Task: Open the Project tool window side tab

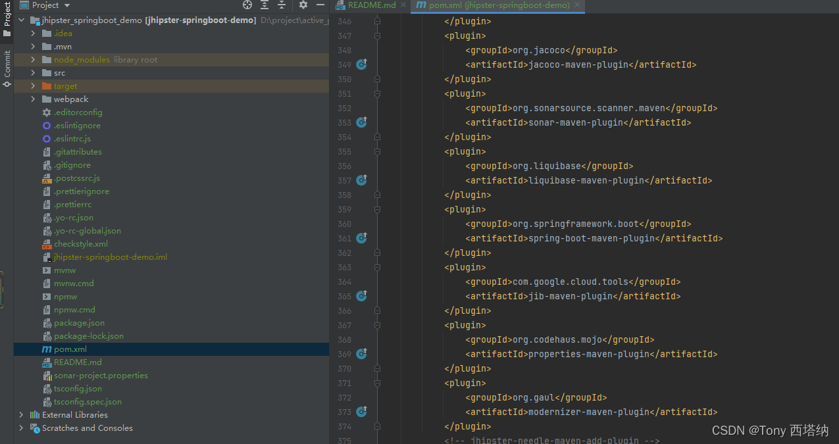Action: [7, 20]
